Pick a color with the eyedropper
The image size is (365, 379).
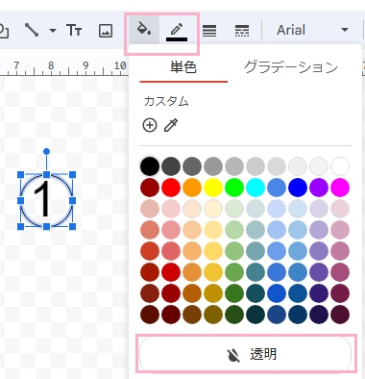click(171, 125)
